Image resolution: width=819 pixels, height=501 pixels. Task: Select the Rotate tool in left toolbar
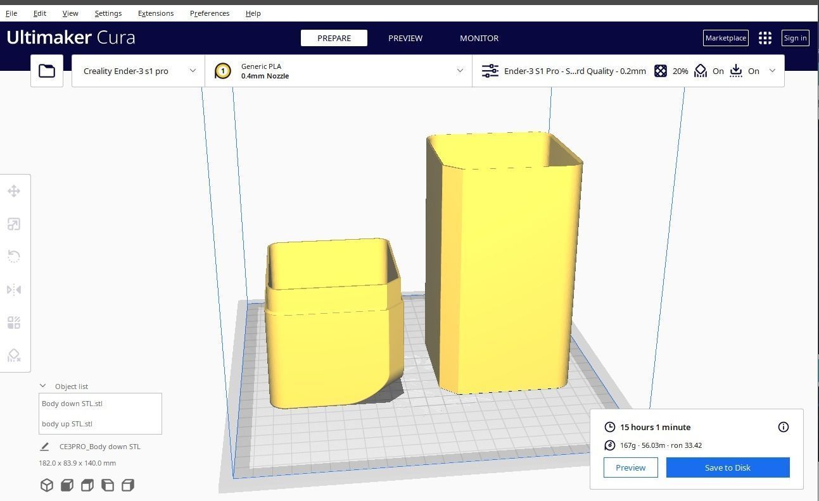click(14, 256)
